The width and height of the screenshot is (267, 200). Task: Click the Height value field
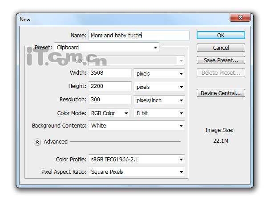point(109,87)
